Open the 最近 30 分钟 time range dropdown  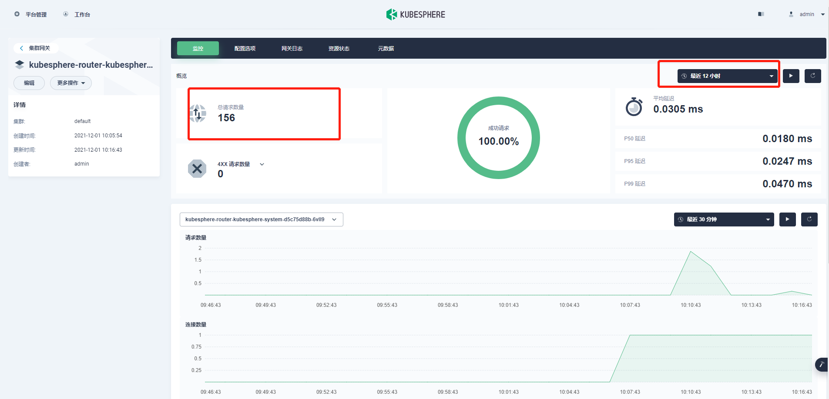pos(724,219)
